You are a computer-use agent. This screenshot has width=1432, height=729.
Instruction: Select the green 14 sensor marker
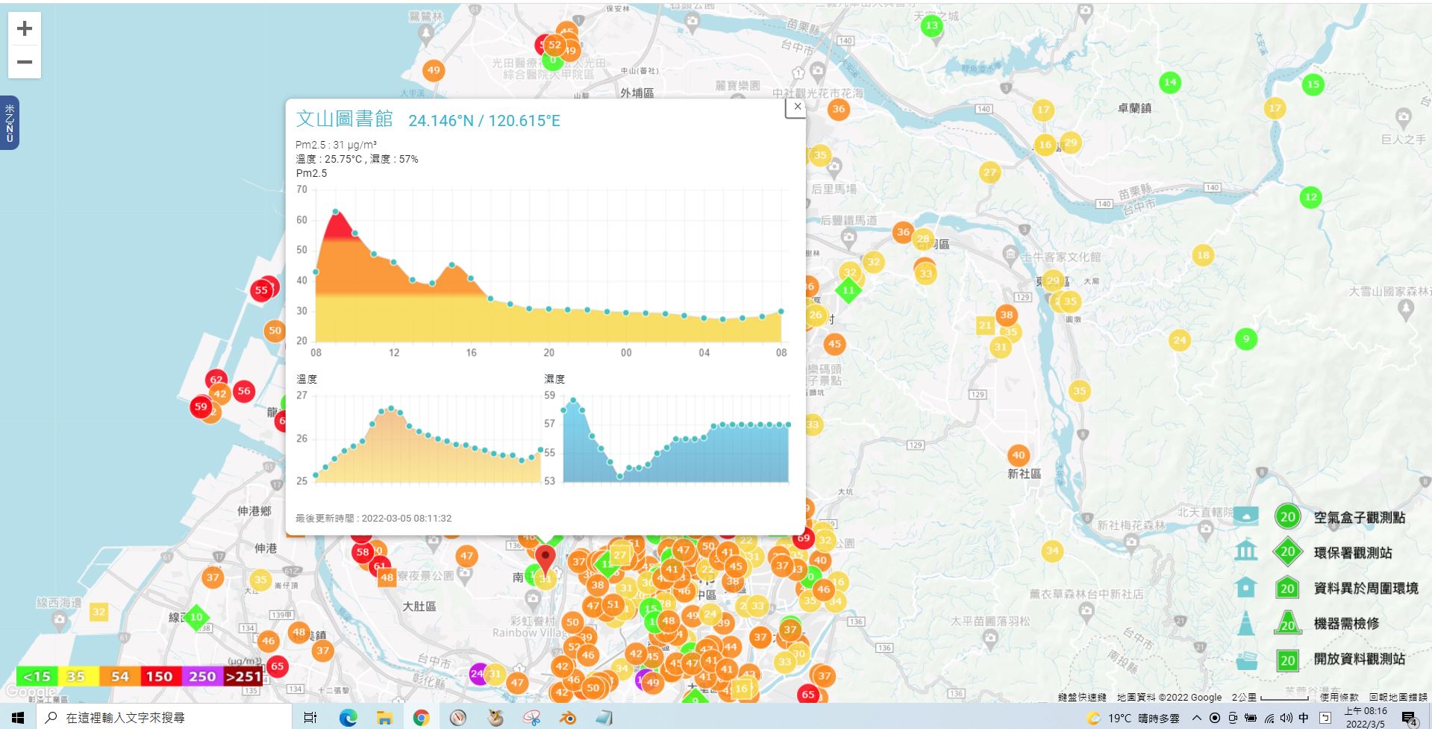click(1170, 82)
